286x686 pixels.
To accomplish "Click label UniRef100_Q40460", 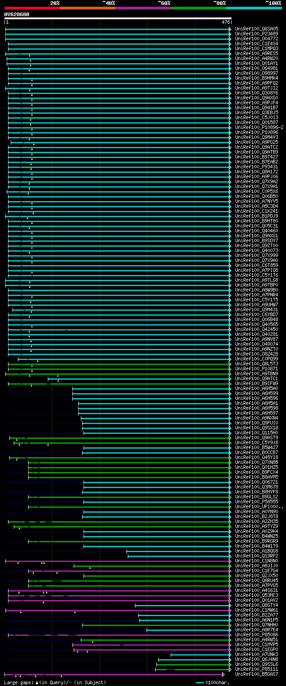I will click(257, 231).
